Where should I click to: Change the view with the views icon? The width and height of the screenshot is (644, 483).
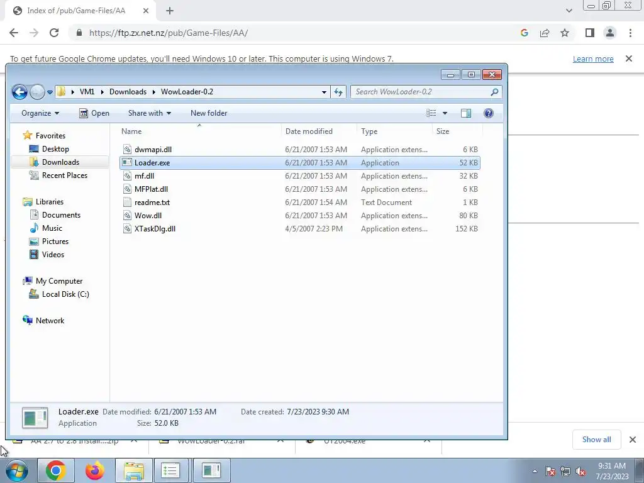(431, 113)
